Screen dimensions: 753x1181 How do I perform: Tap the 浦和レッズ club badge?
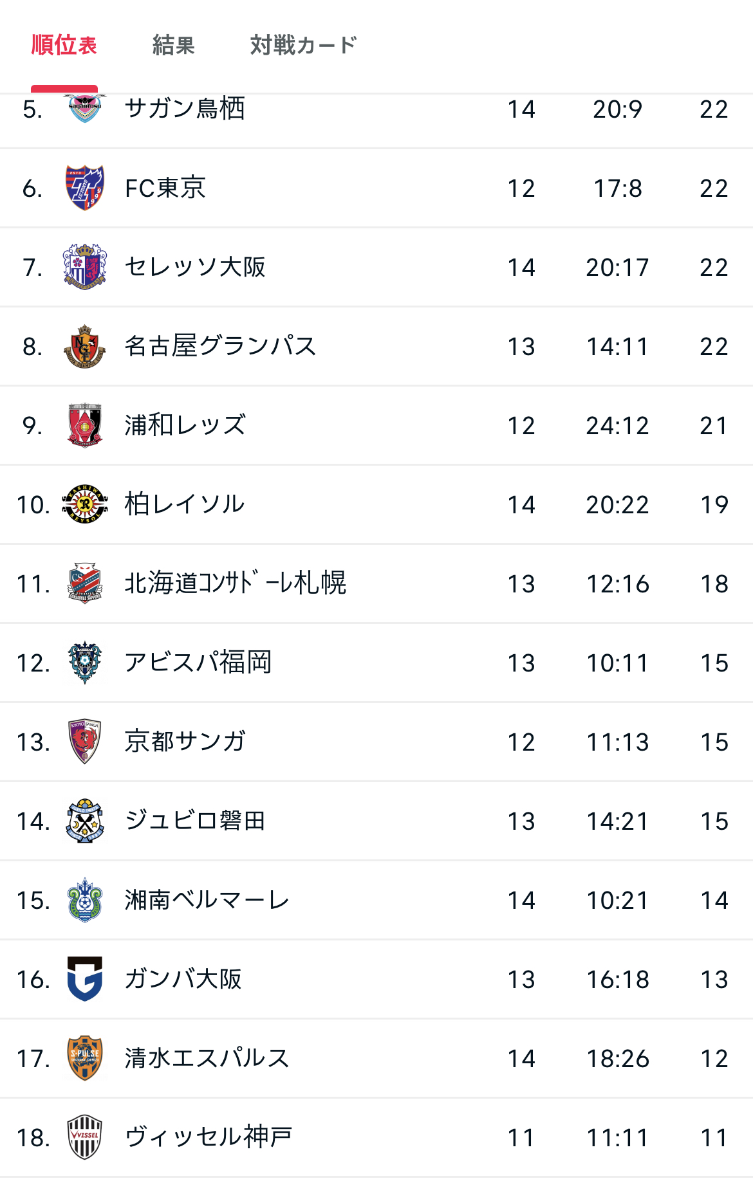pos(84,425)
